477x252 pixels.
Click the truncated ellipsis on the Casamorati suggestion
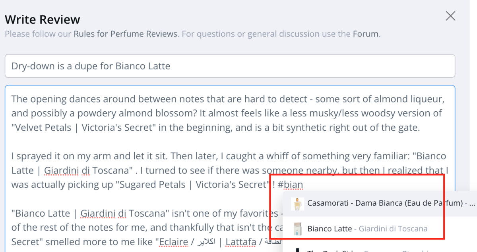[472, 204]
